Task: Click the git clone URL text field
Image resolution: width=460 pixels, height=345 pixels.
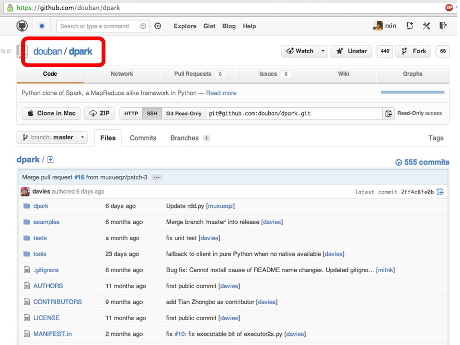Action: coord(294,113)
